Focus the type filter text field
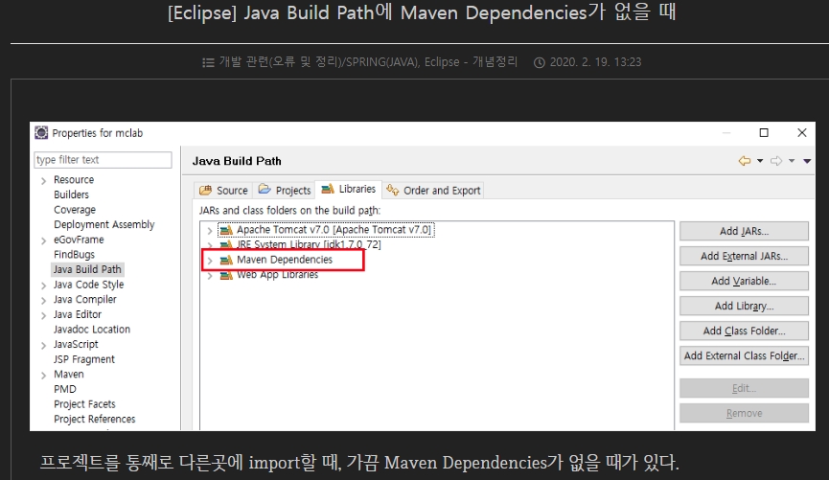Screen dimensions: 829x480 (104, 160)
